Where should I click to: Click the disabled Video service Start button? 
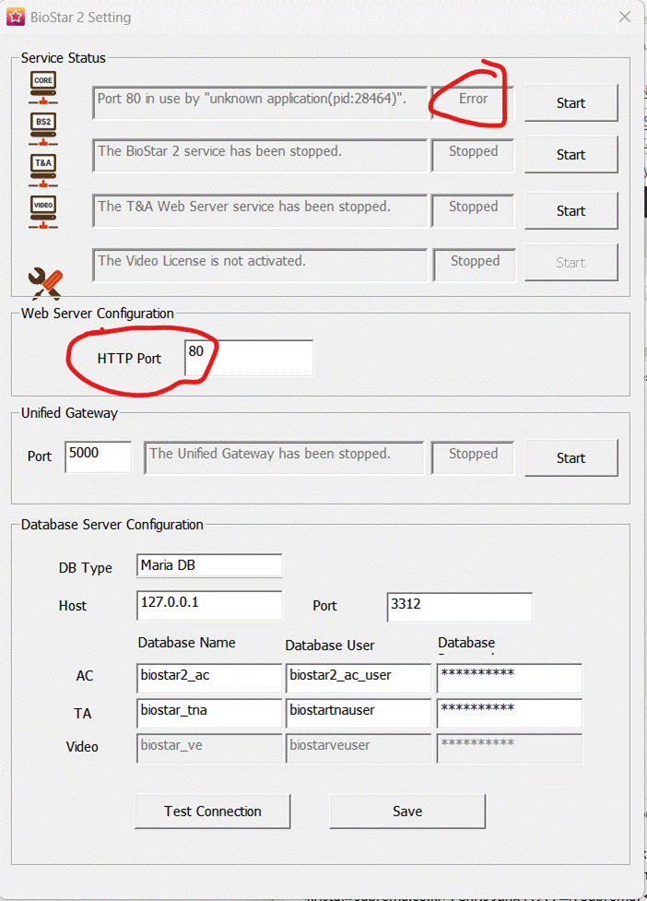point(571,263)
